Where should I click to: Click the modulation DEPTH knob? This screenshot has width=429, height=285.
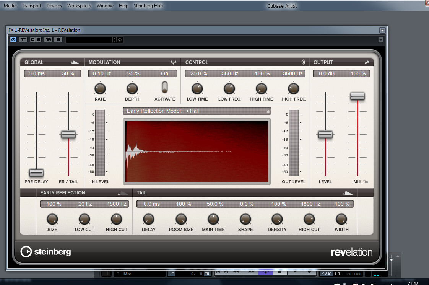tap(132, 88)
